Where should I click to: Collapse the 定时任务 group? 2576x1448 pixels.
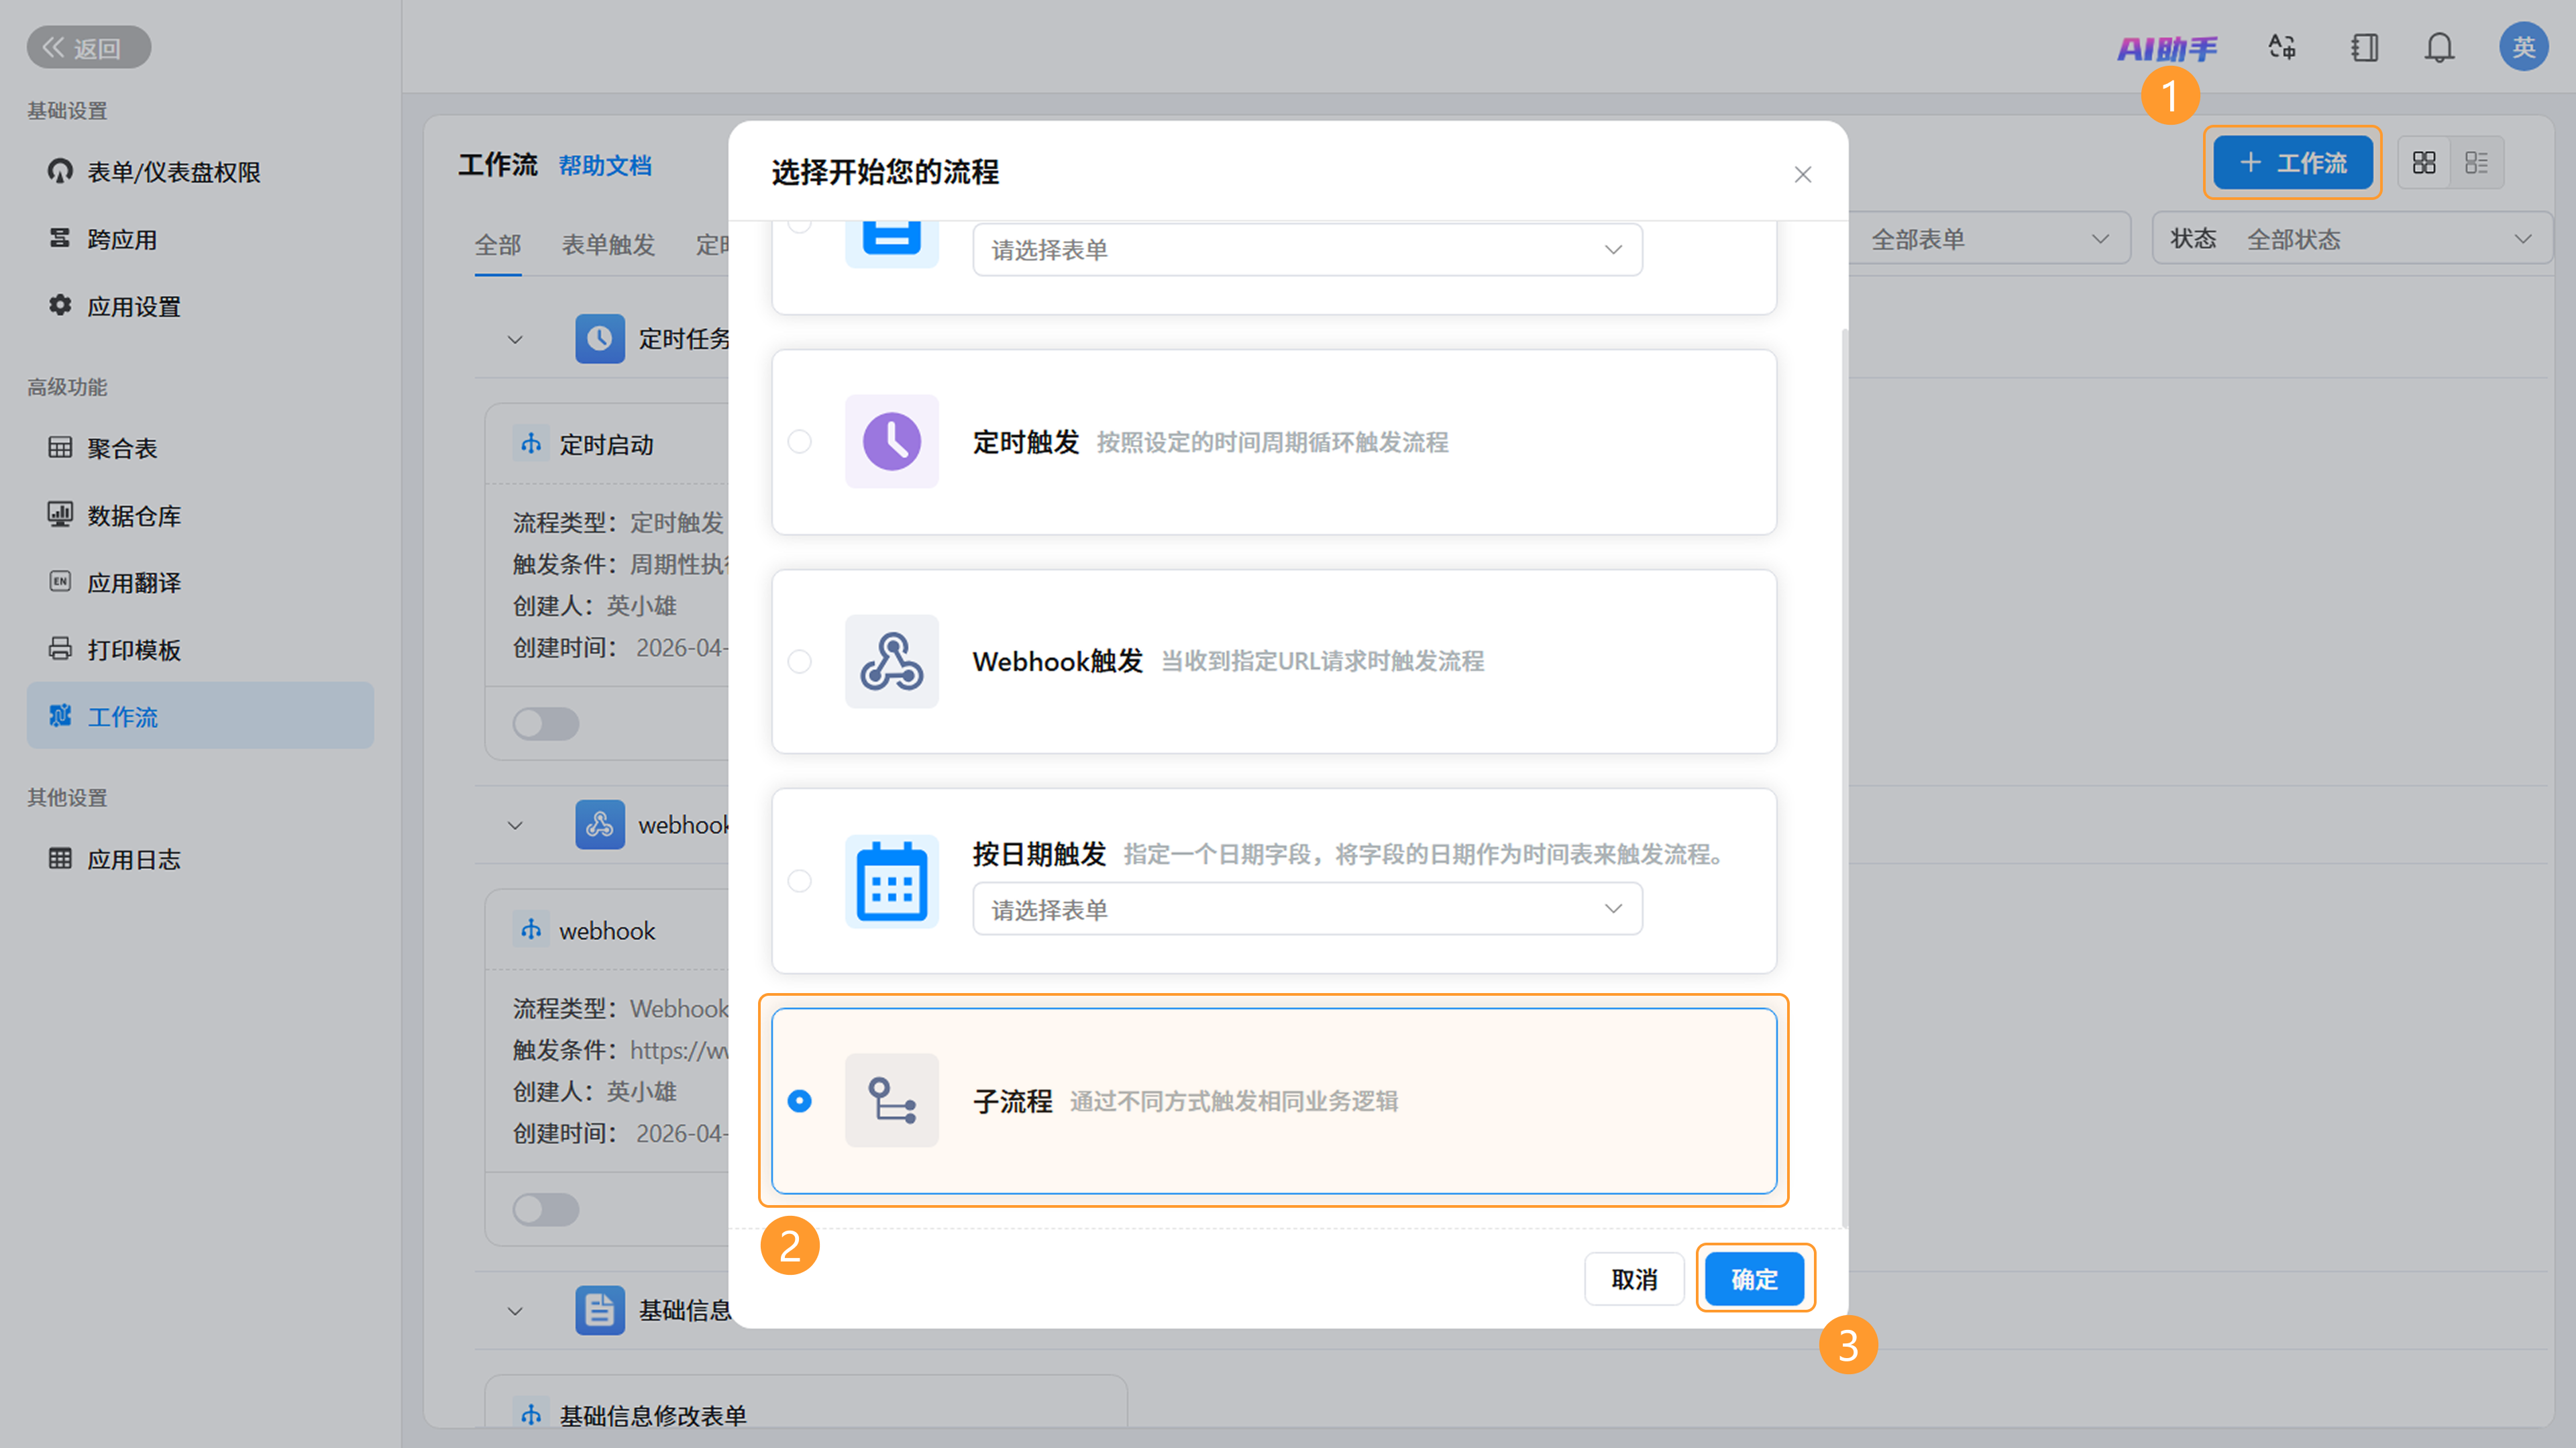(x=515, y=340)
